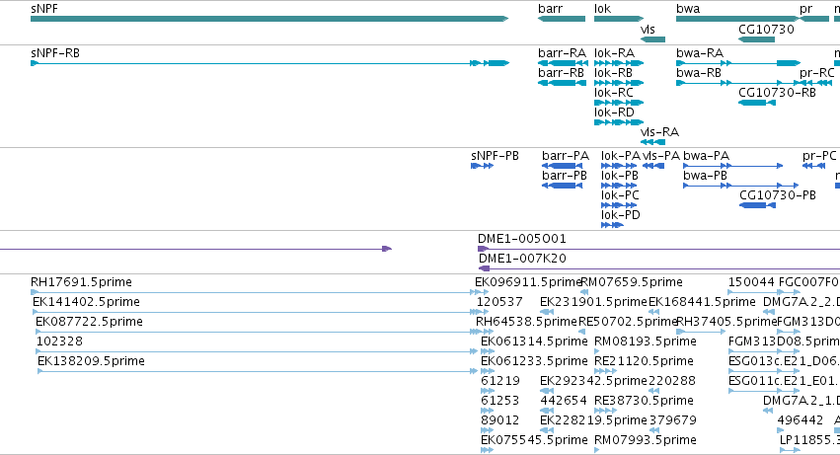840x455 pixels.
Task: Click transcript lok-RC
Action: tap(614, 92)
